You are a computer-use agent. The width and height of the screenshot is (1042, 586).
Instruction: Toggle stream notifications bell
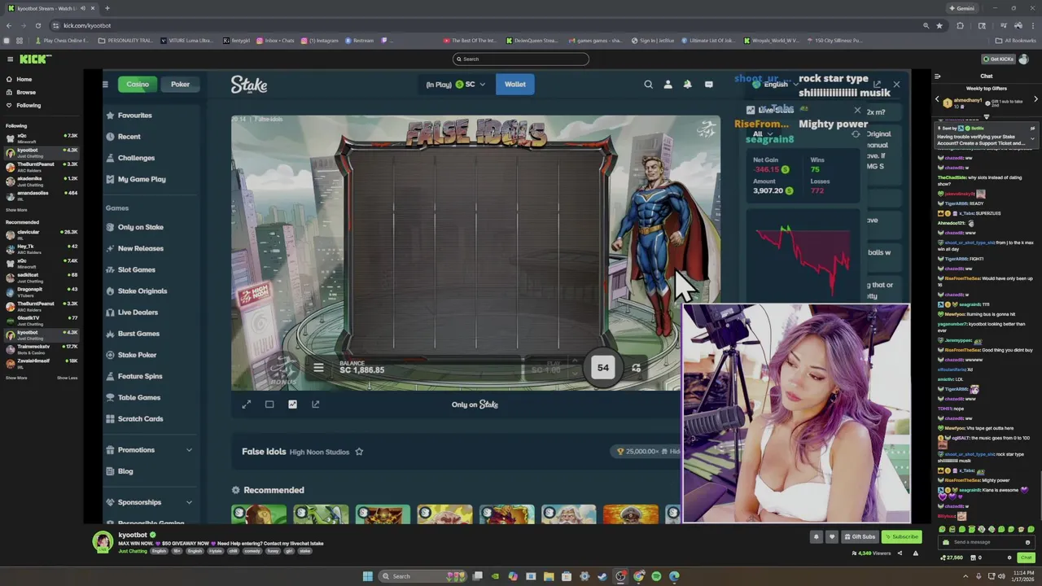point(816,537)
